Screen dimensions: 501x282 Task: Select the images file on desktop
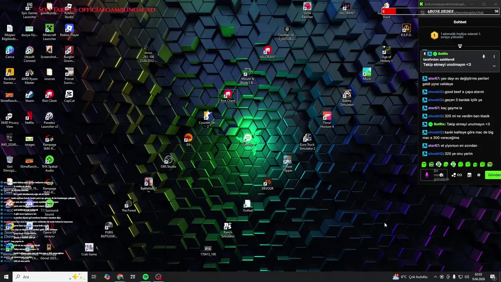(29, 140)
